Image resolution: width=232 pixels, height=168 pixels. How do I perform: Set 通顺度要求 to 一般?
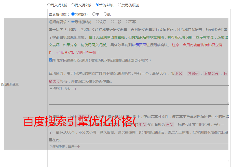(x=112, y=22)
